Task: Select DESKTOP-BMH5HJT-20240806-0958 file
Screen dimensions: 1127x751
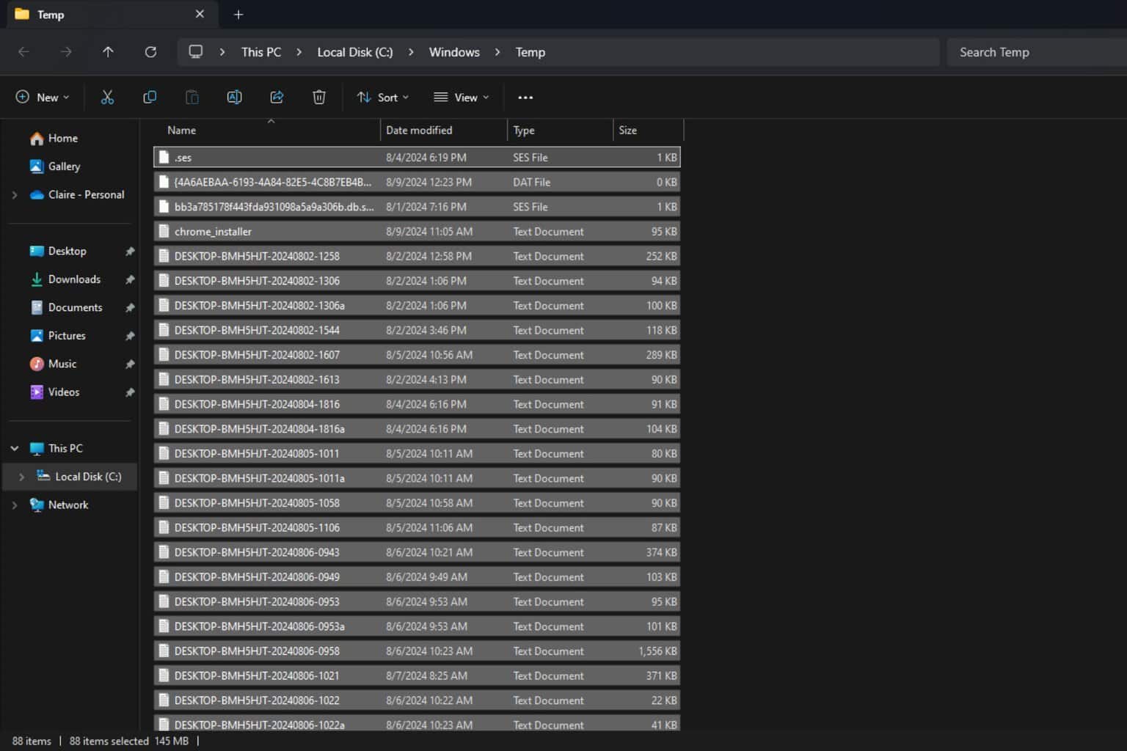Action: pyautogui.click(x=417, y=651)
